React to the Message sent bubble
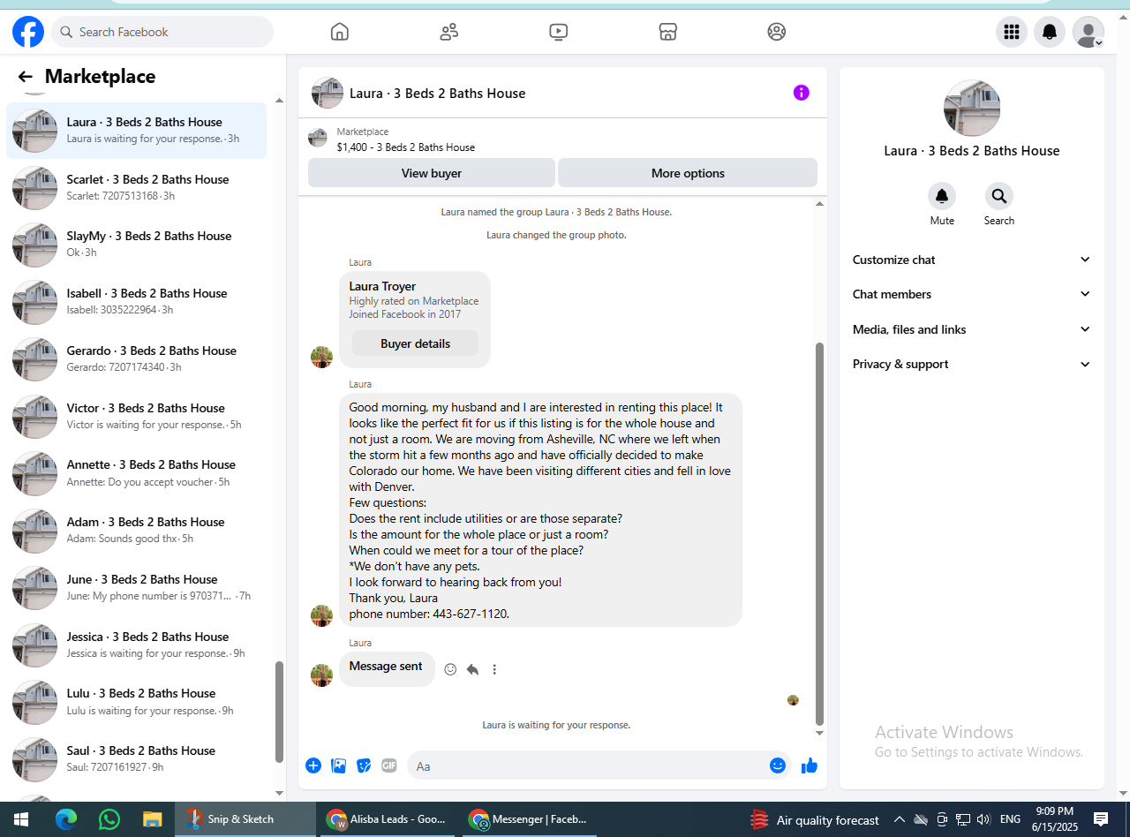1130x837 pixels. tap(450, 669)
